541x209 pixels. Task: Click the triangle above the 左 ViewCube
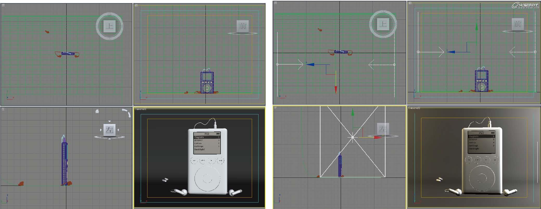click(110, 121)
